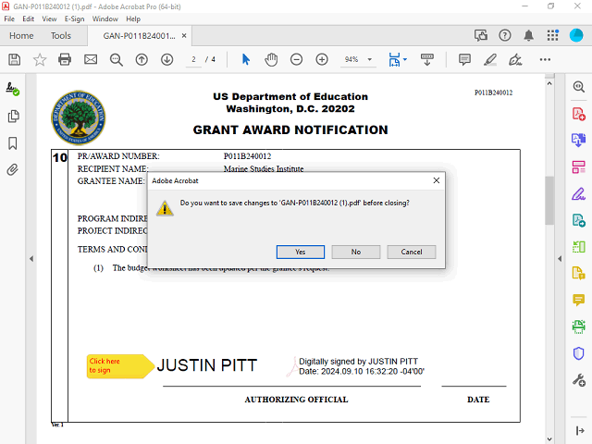The image size is (592, 444).
Task: Open the Bookmarks panel
Action: point(13,143)
